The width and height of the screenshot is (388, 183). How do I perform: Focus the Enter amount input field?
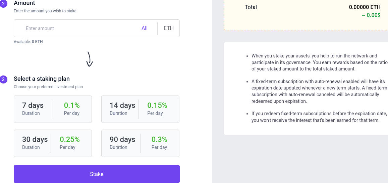coord(79,28)
